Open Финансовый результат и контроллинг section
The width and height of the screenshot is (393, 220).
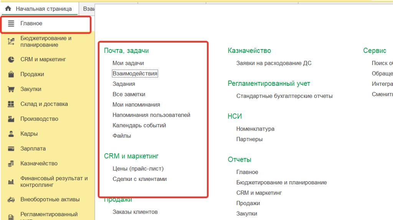(54, 182)
